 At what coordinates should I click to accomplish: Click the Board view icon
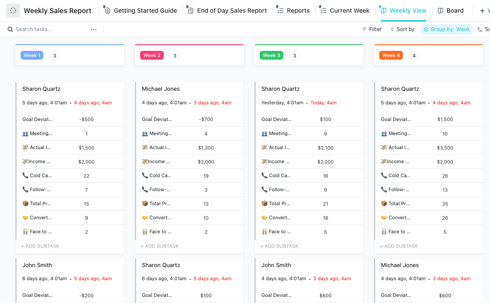[x=441, y=11]
